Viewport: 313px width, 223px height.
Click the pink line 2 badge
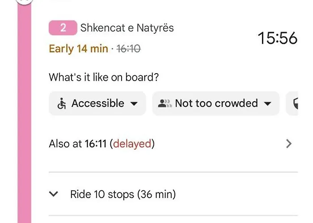click(x=63, y=28)
